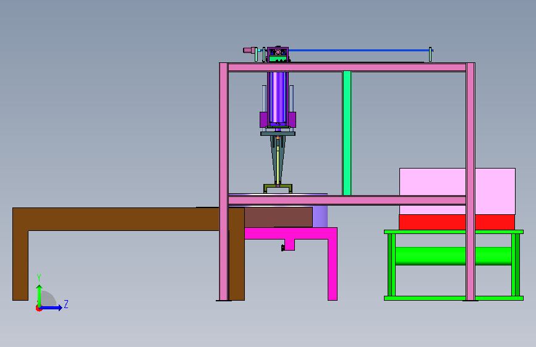Select the bright green vertical column inside the frame
This screenshot has width=536, height=347.
pyautogui.click(x=347, y=133)
